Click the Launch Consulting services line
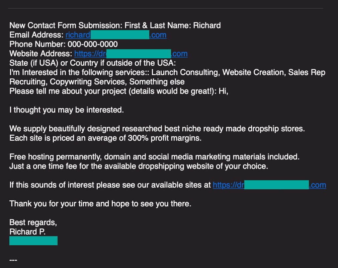The height and width of the screenshot is (268, 338). tap(167, 72)
